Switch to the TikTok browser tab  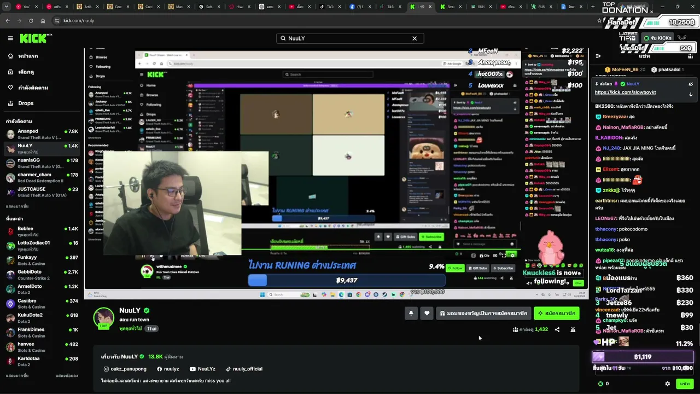point(331,7)
